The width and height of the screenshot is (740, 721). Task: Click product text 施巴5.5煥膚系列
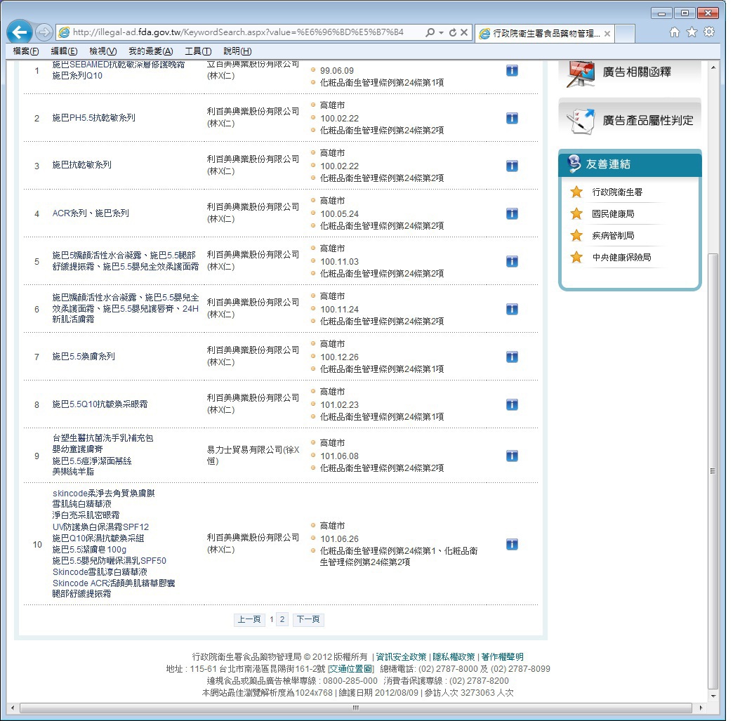pos(83,356)
